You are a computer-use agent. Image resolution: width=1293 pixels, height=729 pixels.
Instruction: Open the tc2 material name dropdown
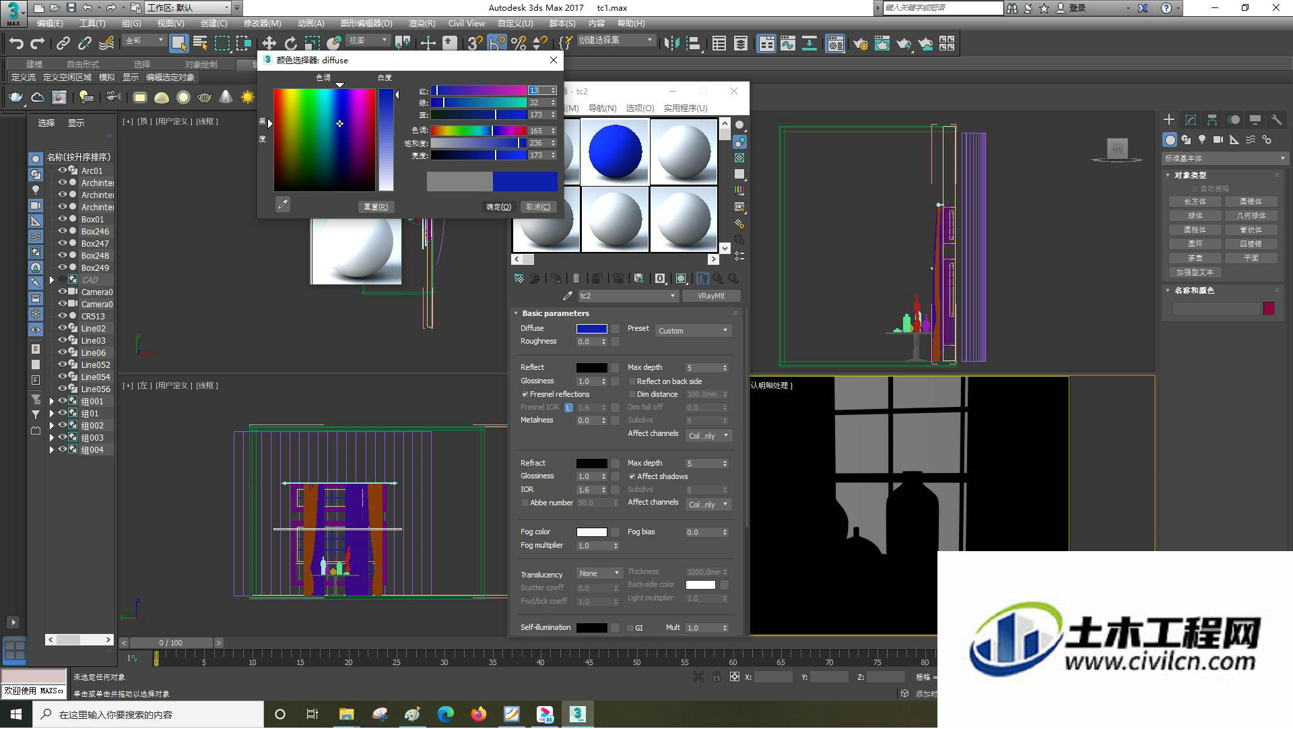[628, 296]
